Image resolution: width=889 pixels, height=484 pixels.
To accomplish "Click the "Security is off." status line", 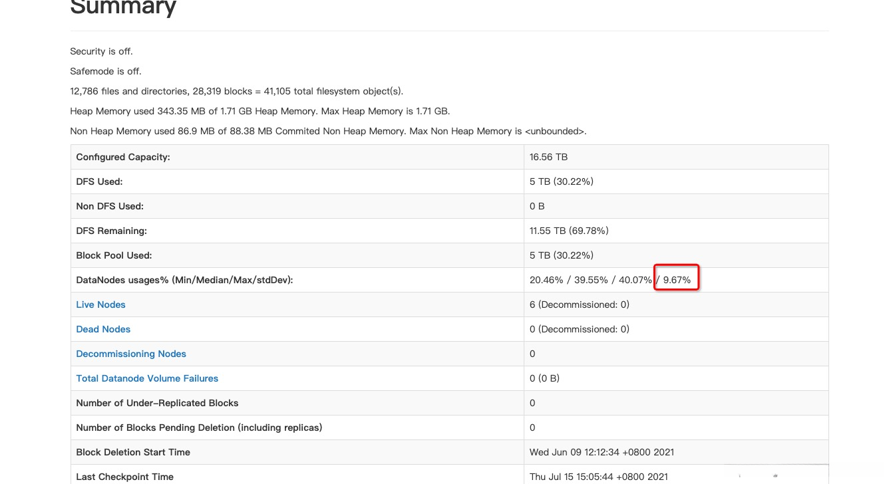I will point(106,51).
